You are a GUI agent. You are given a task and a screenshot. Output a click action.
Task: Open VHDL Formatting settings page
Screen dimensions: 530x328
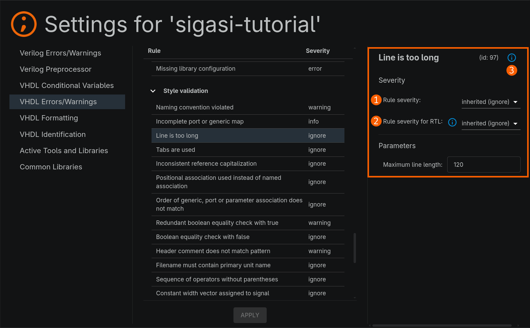[x=67, y=118]
